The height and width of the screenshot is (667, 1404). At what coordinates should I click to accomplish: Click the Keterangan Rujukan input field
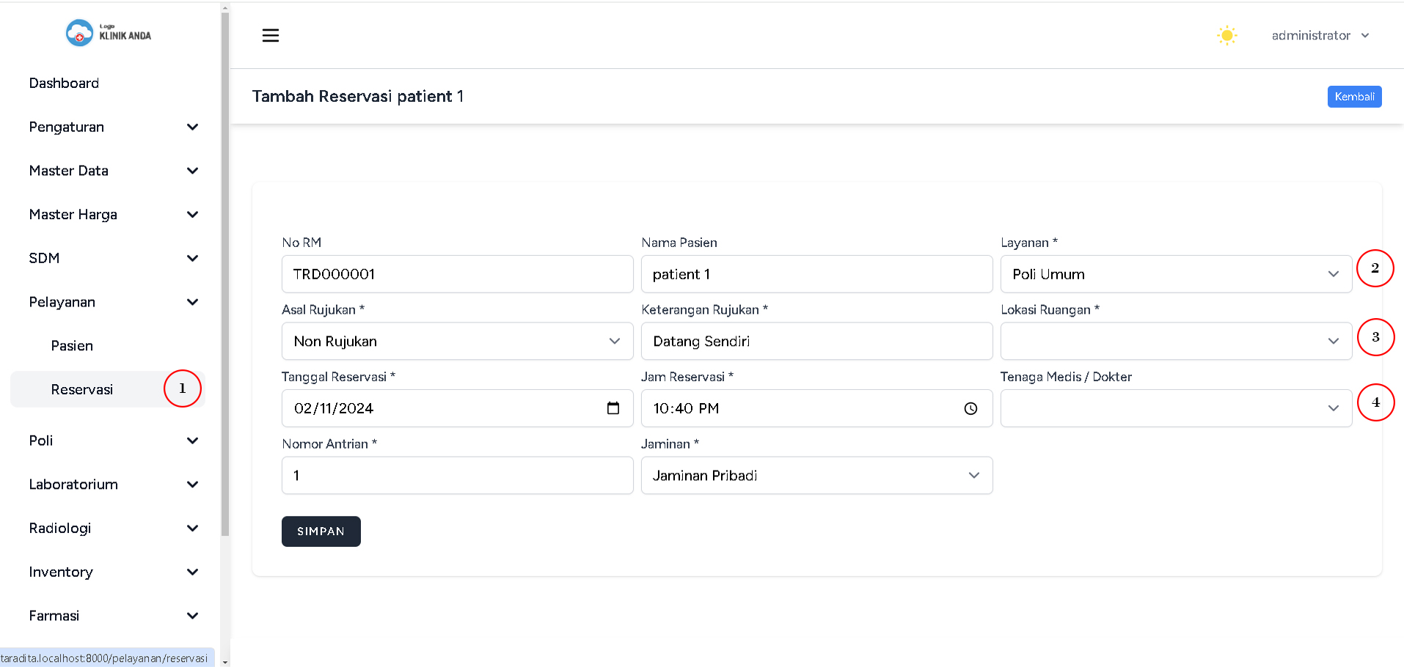(816, 342)
